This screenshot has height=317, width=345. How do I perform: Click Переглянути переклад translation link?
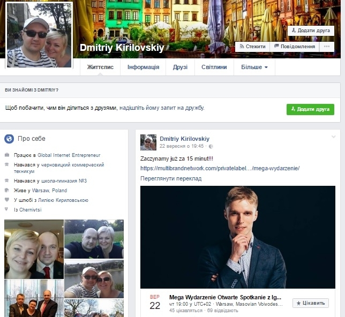171,178
